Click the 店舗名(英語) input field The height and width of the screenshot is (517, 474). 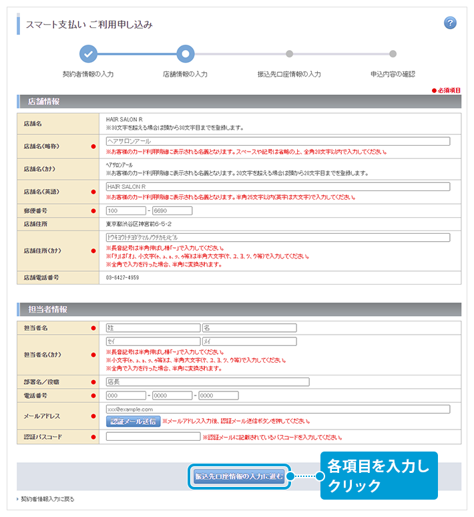(x=277, y=187)
